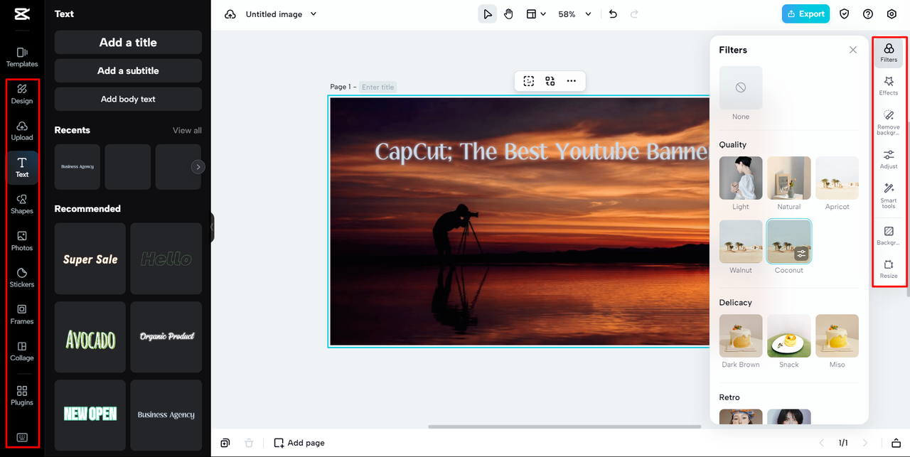This screenshot has width=910, height=457.
Task: Open the Background tool
Action: point(889,236)
